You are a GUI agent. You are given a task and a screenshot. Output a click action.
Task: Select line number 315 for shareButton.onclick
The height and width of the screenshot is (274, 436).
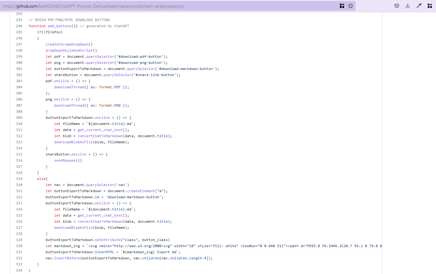pyautogui.click(x=19, y=154)
